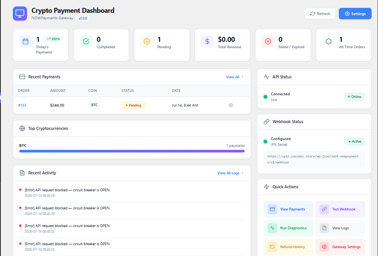Click the card icon in View Payments tile
This screenshot has width=378, height=256.
pos(272,209)
